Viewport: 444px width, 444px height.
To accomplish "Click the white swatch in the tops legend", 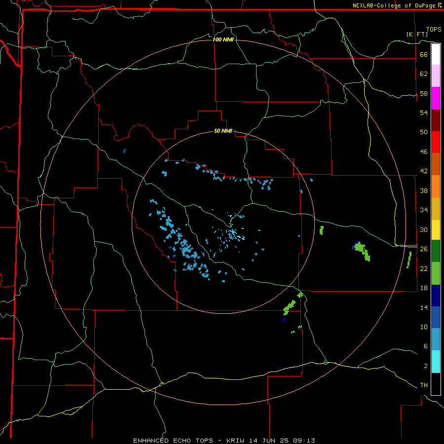I will (x=436, y=54).
